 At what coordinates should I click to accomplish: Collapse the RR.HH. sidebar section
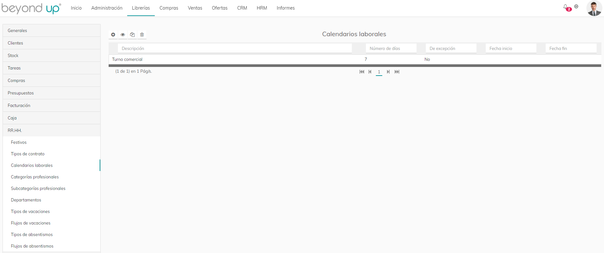coord(52,130)
